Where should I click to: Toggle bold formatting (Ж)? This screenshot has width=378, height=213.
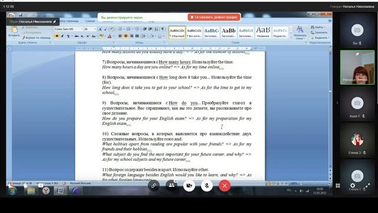click(x=57, y=36)
